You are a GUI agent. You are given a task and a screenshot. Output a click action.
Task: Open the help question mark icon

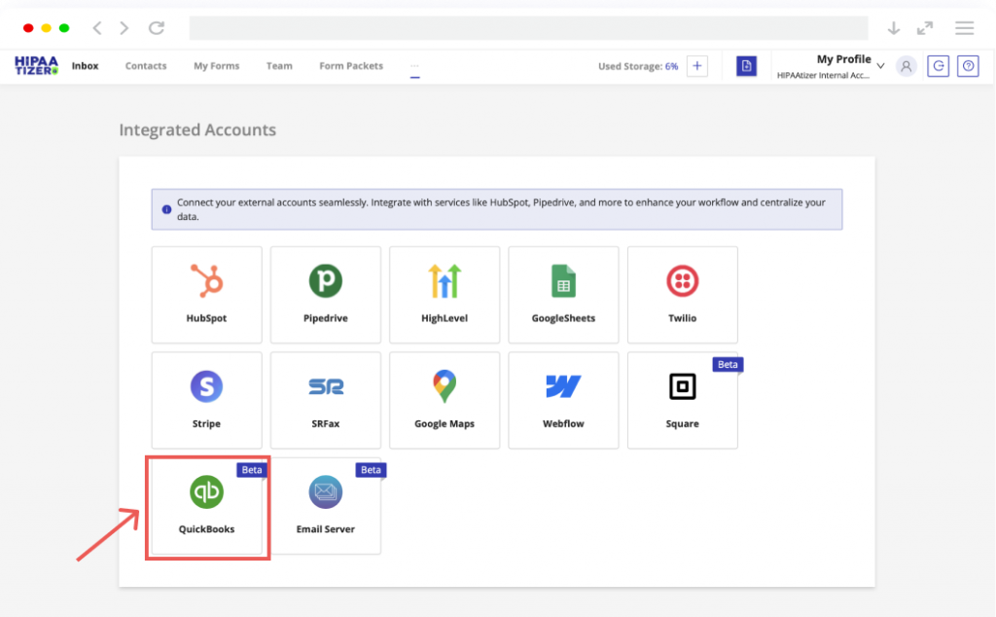pos(968,66)
